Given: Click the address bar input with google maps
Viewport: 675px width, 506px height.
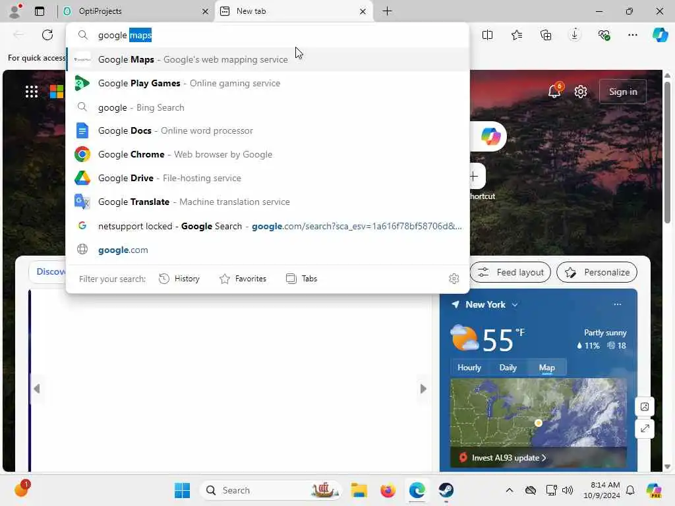Looking at the screenshot, I should (268, 36).
